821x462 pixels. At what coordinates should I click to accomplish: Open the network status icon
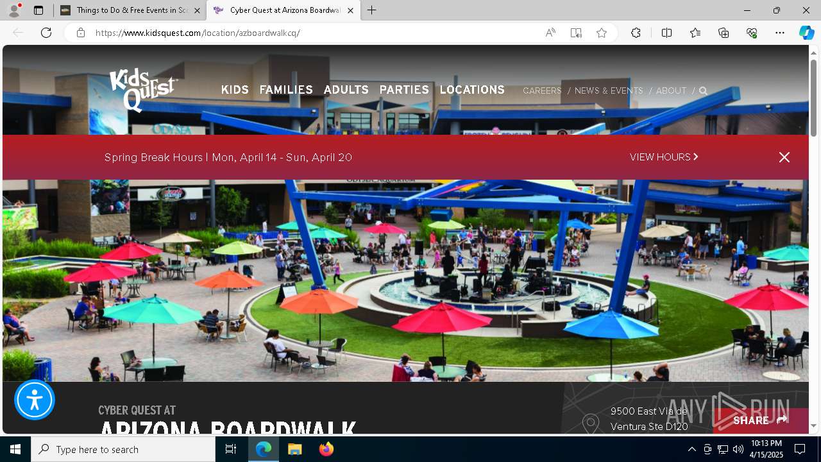click(x=723, y=449)
